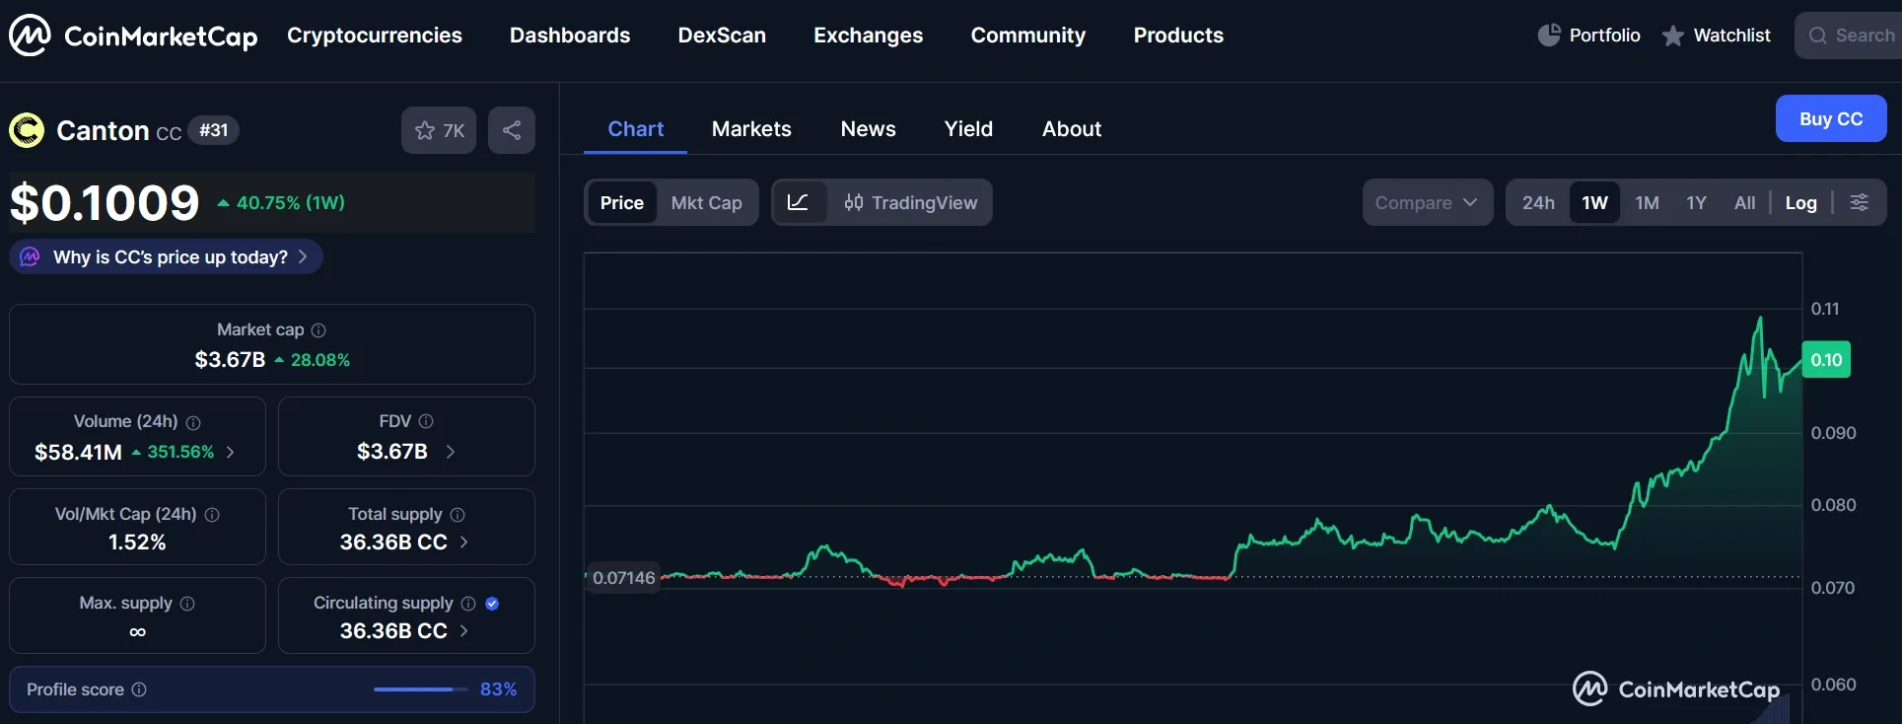Show Vol/Mkt Cap (24h) info icon
This screenshot has height=724, width=1902.
[212, 515]
